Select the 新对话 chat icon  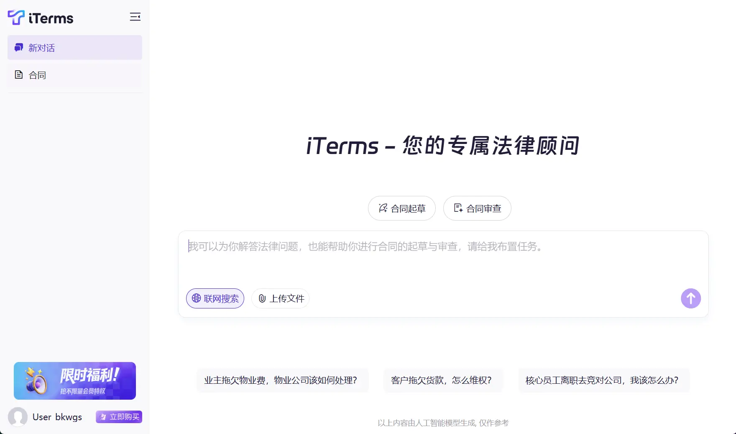pos(18,47)
